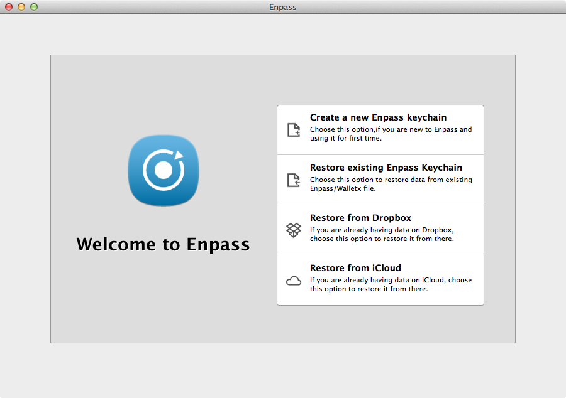Close the Enpass window with red button

[x=9, y=7]
